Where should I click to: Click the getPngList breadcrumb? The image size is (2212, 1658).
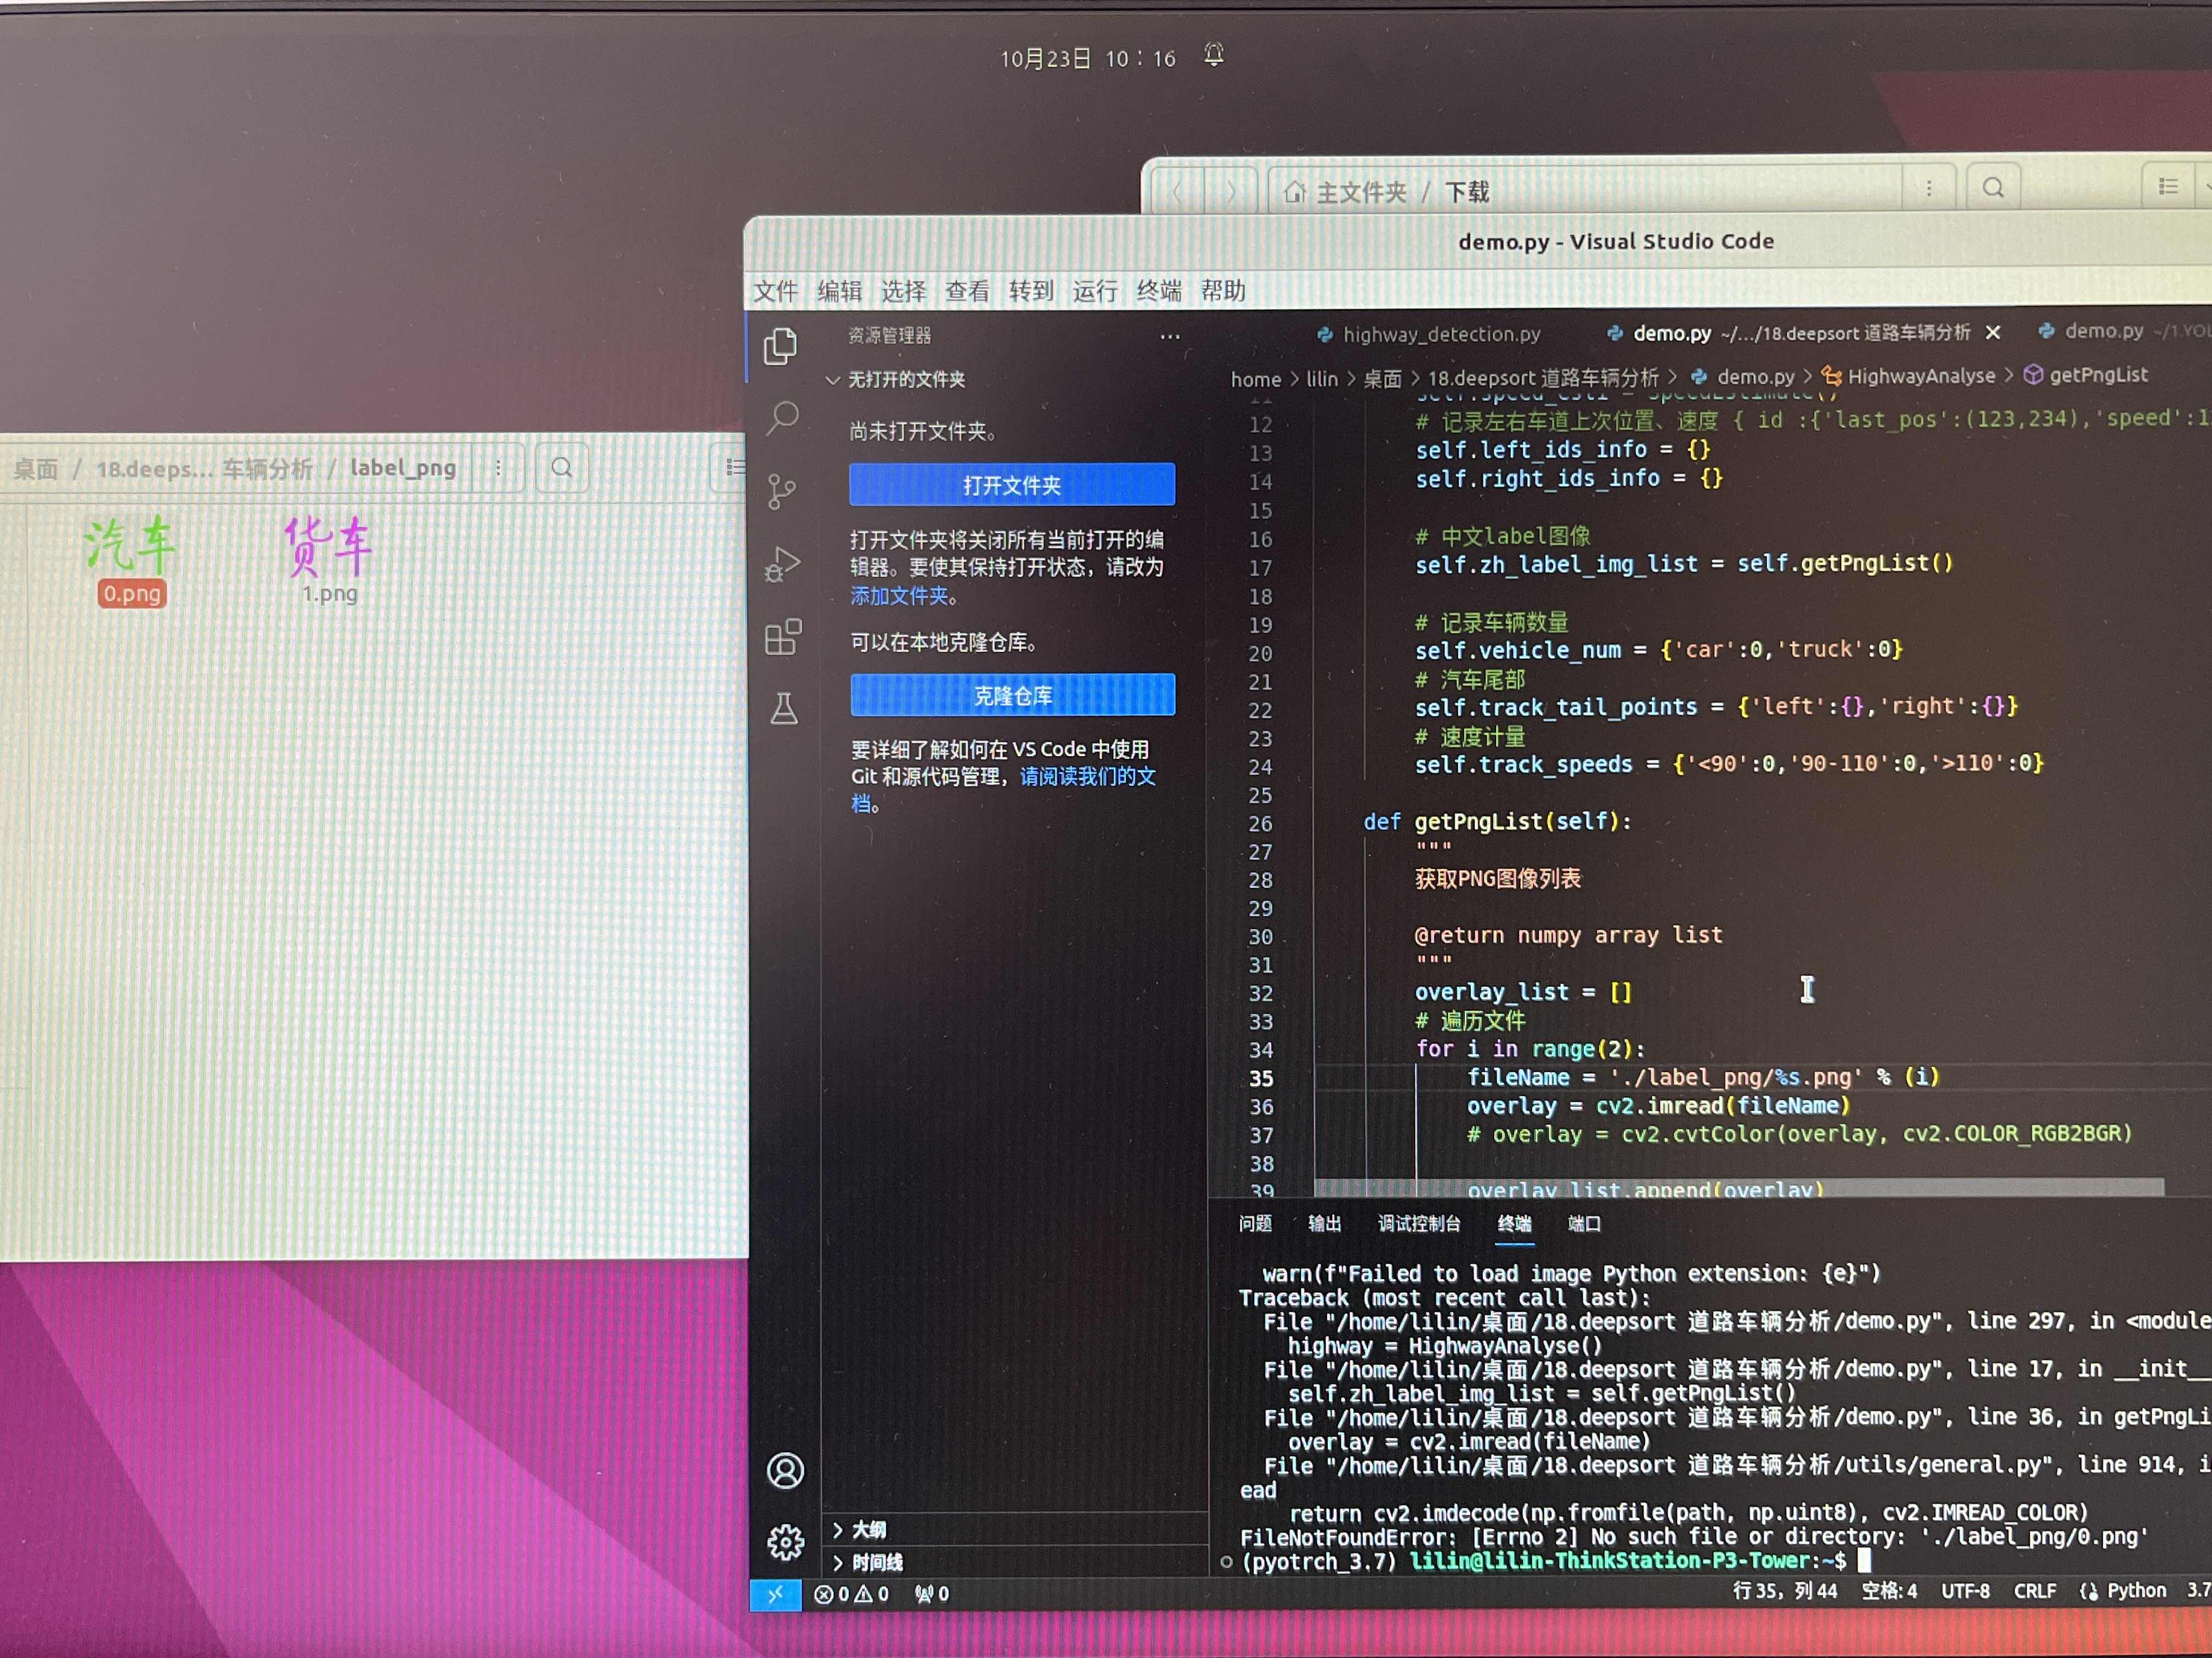tap(2098, 375)
